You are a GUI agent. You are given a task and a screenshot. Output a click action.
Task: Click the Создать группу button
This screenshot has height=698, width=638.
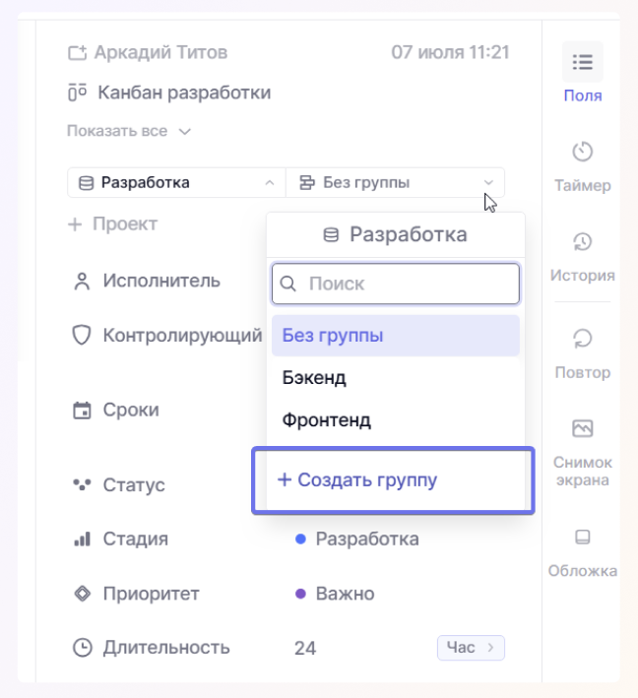[x=357, y=480]
